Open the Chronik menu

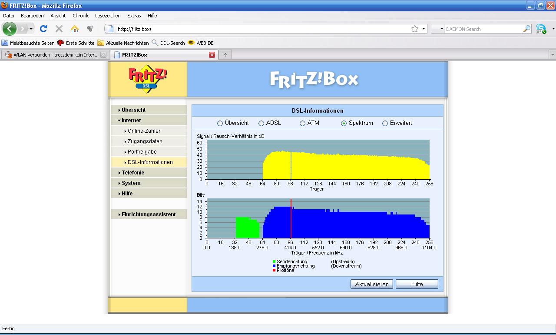(x=80, y=16)
